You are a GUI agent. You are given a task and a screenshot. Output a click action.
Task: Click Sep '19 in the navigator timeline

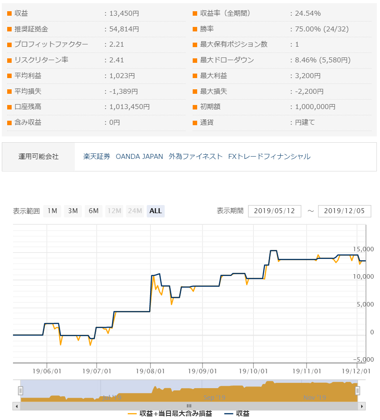(x=214, y=398)
